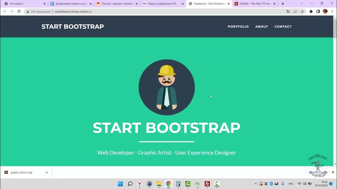Viewport: 337px width, 189px height.
Task: Open the padlock app in taskbar
Action: (x=149, y=184)
